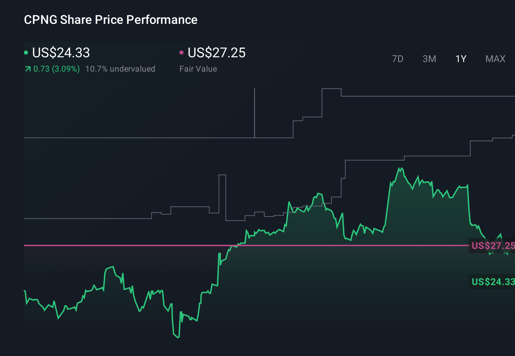
Task: Expand the Fair Value explanation
Action: pos(198,69)
